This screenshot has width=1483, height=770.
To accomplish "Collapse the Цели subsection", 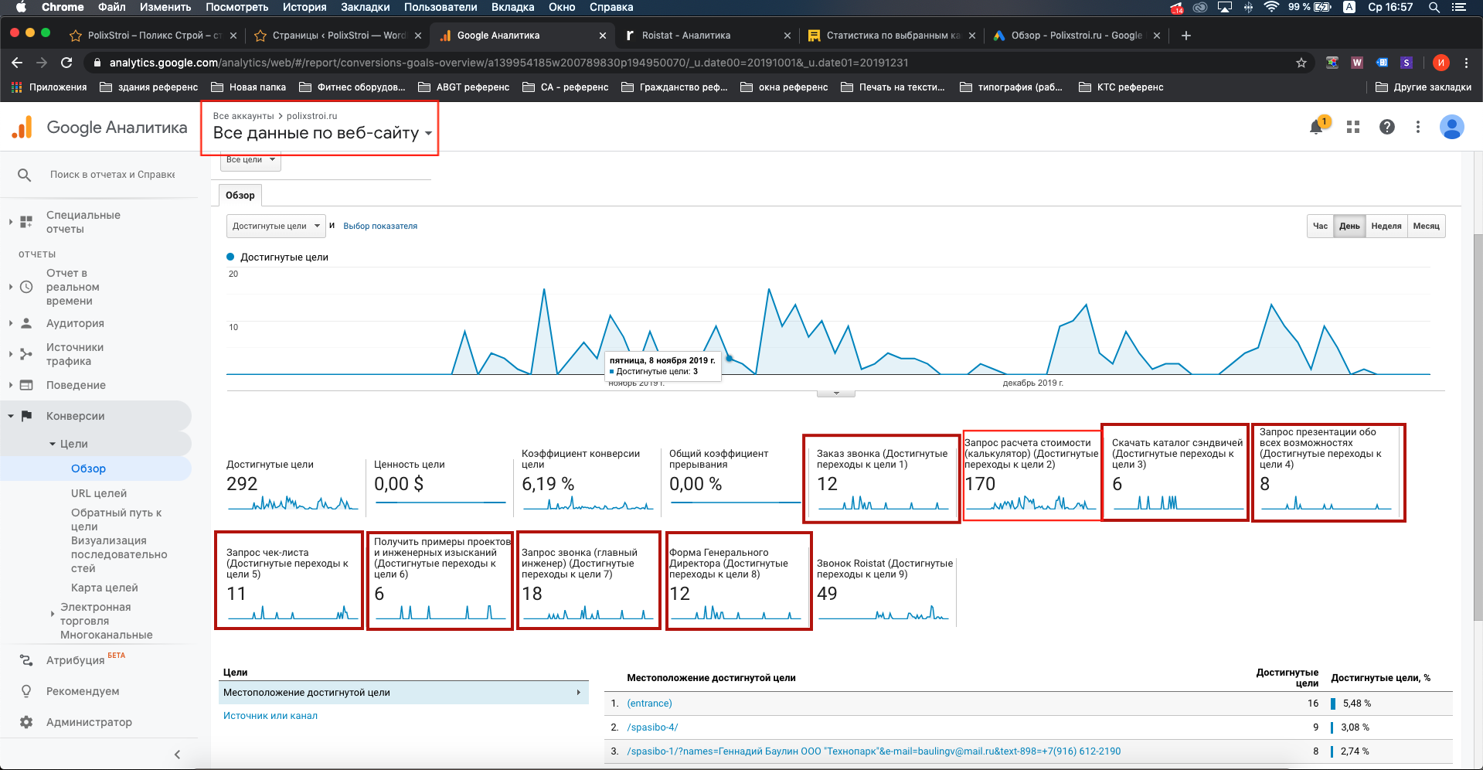I will coord(53,444).
